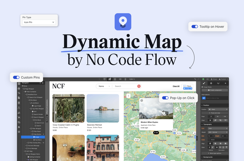The image size is (244, 161).
Task: Close the Modern Milan Duplex pop-up
Action: click(x=142, y=101)
